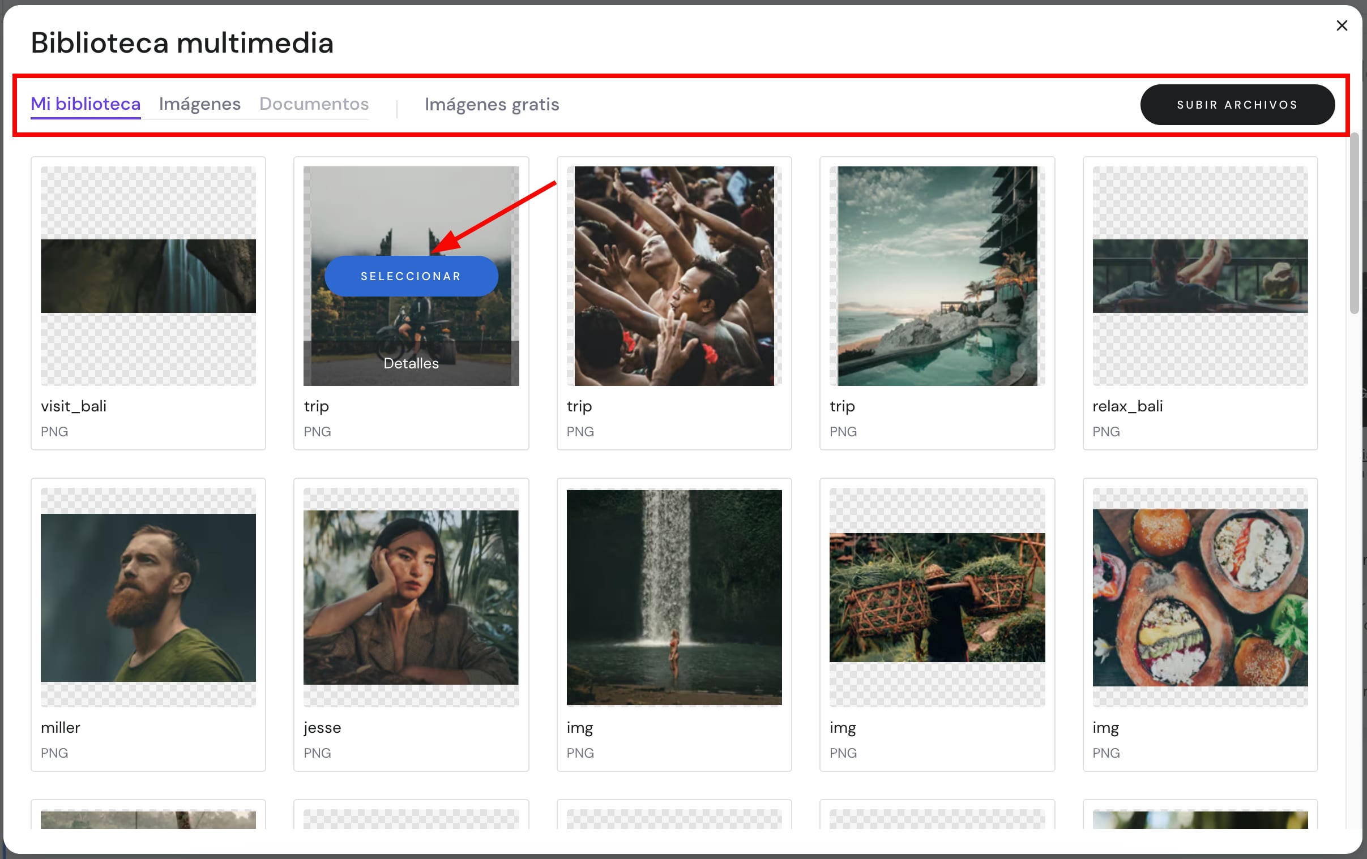Click the jesse file name label

(x=322, y=727)
